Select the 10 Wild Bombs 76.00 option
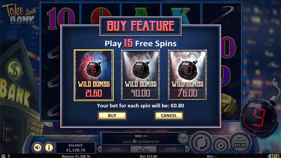This screenshot has width=281, height=158. click(x=187, y=75)
